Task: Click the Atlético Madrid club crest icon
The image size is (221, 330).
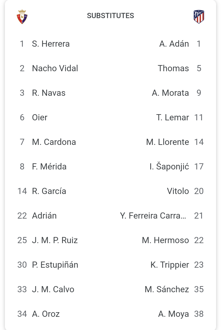Action: [x=199, y=17]
